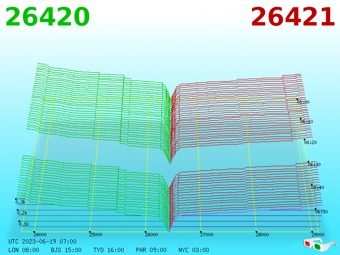Select the 24000 price axis label
Image resolution: width=340 pixels, height=255 pixels.
[40, 235]
